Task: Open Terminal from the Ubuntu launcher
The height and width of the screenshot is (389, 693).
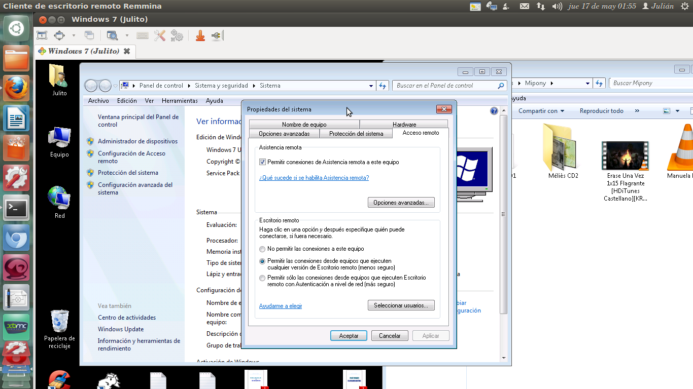Action: 16,208
